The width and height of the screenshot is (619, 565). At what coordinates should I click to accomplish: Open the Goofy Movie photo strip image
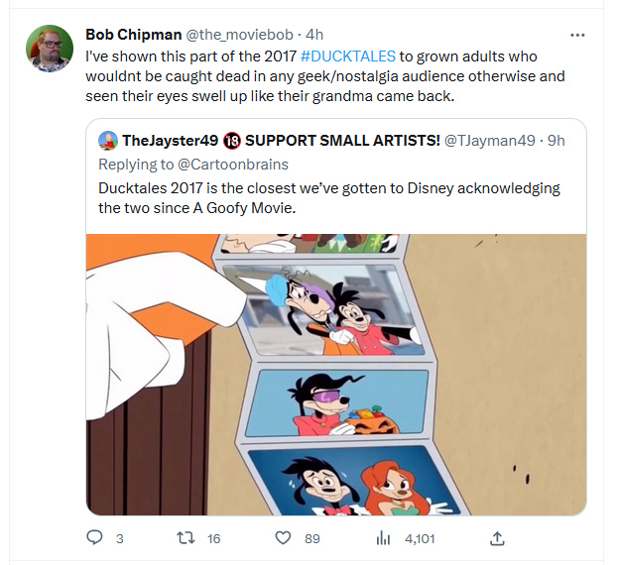point(336,375)
